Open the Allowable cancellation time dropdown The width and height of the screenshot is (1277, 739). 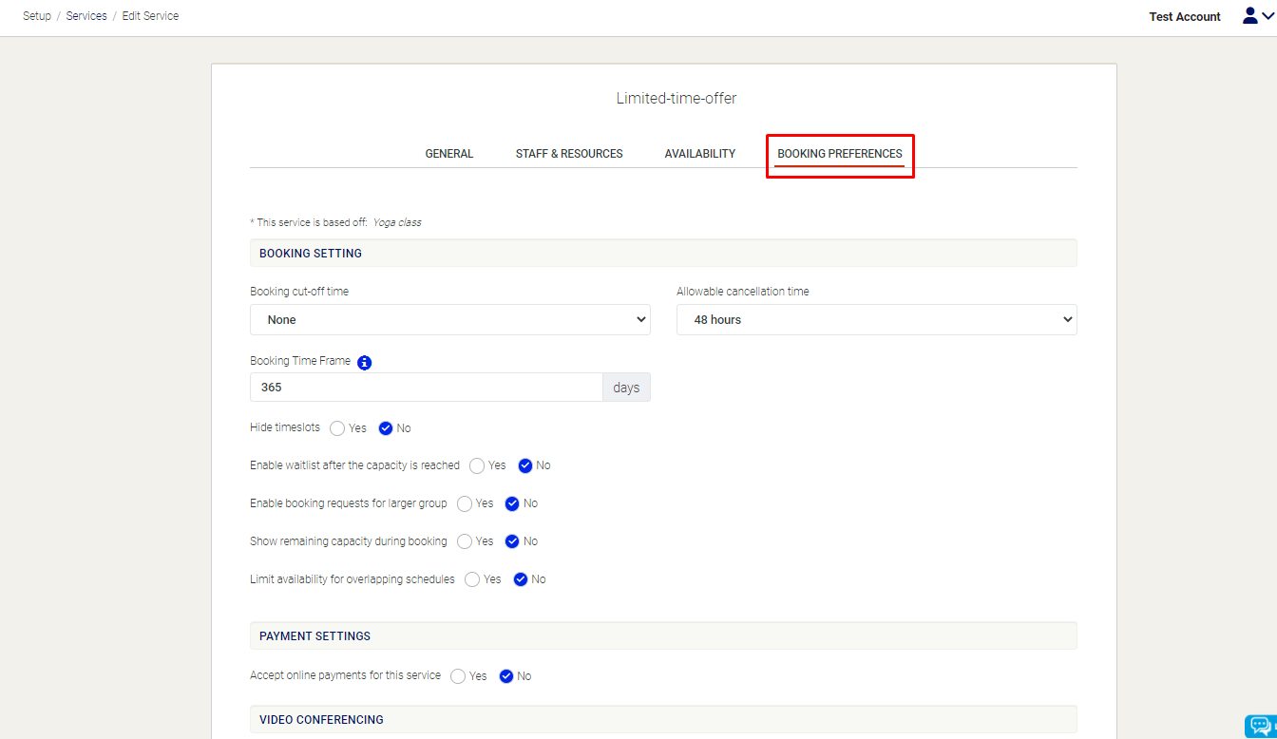875,319
